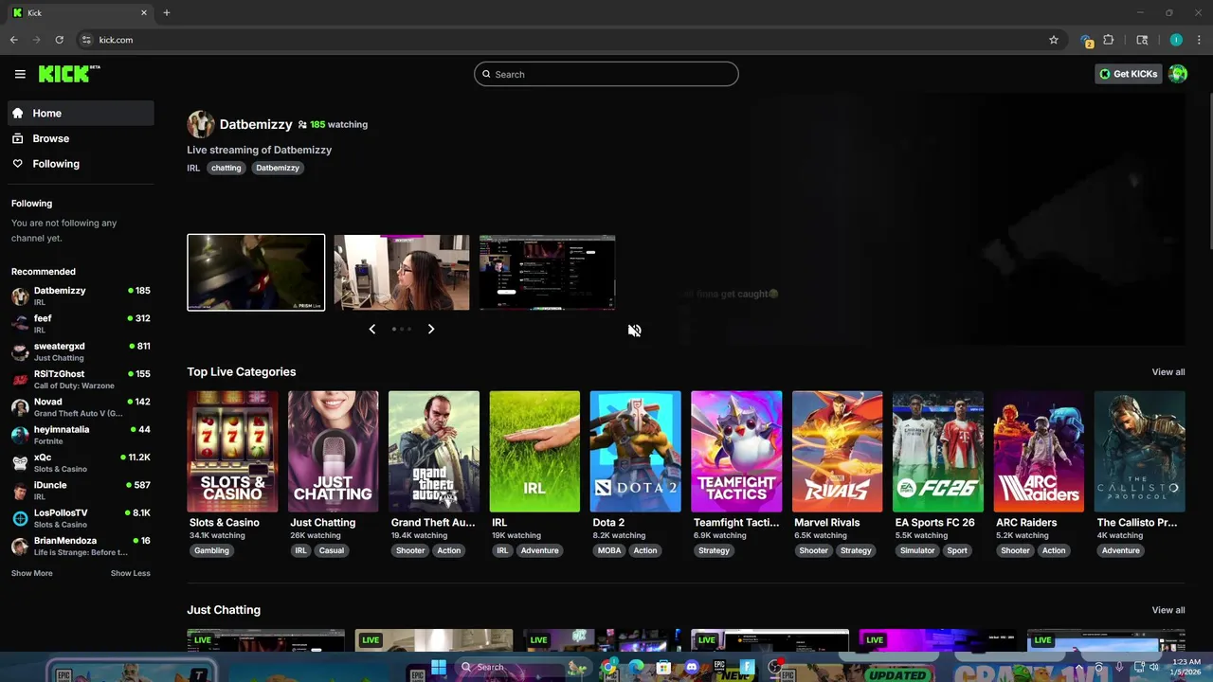
Task: Open the Grand Theft Auto V category cover
Action: pyautogui.click(x=434, y=452)
